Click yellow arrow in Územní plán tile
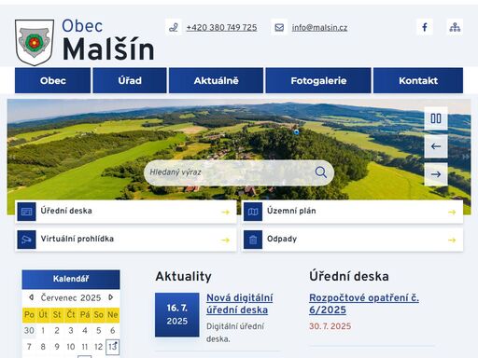This screenshot has height=358, width=478. click(452, 212)
